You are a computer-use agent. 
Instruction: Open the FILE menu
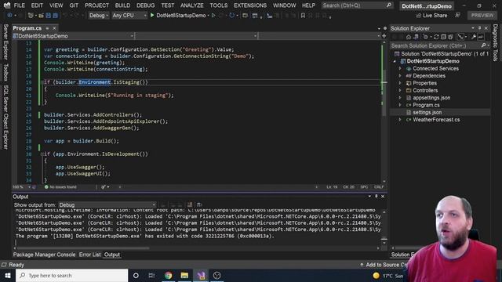19,5
